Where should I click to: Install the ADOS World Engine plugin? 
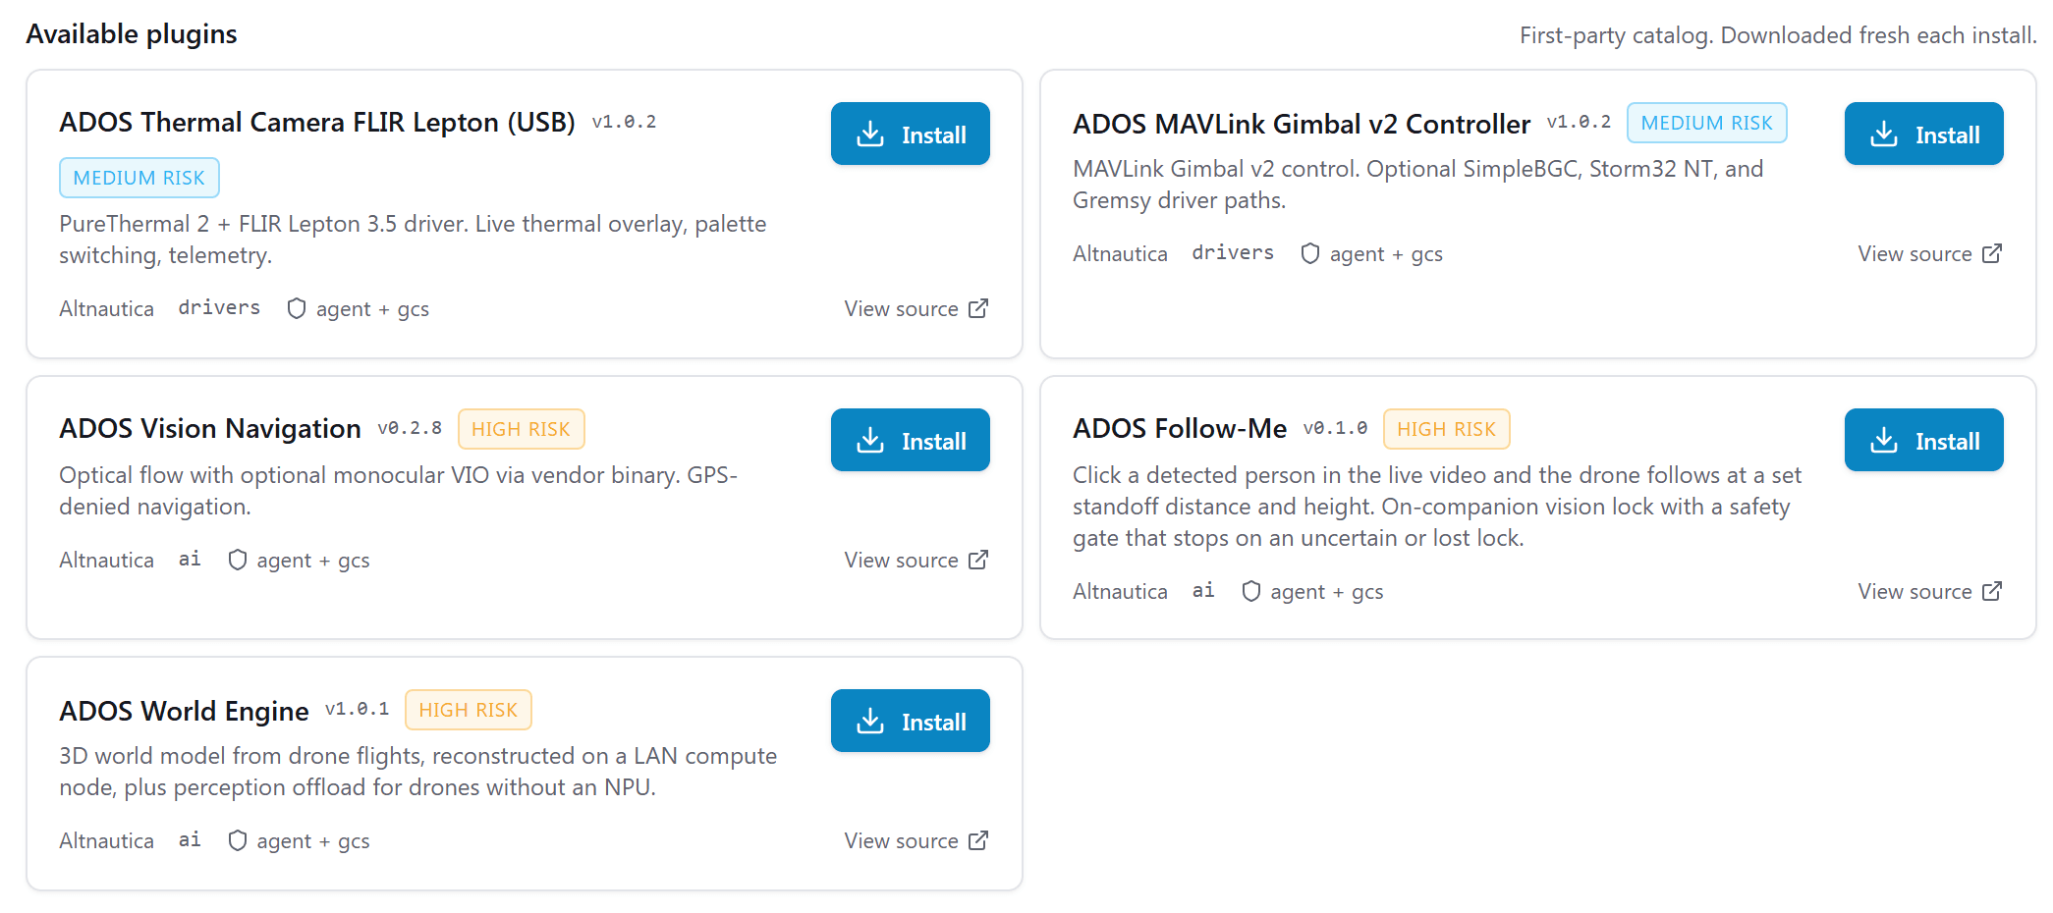[x=910, y=721]
